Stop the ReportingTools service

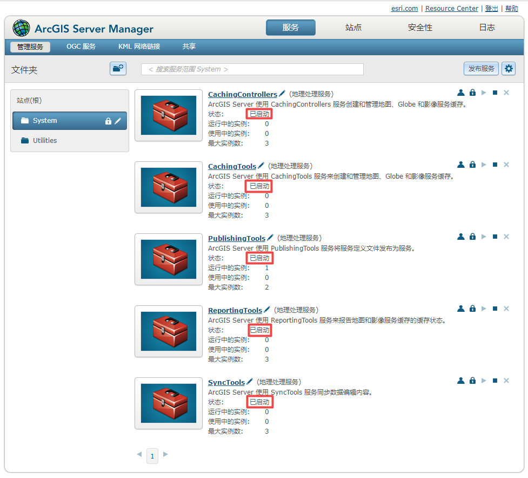pyautogui.click(x=495, y=309)
